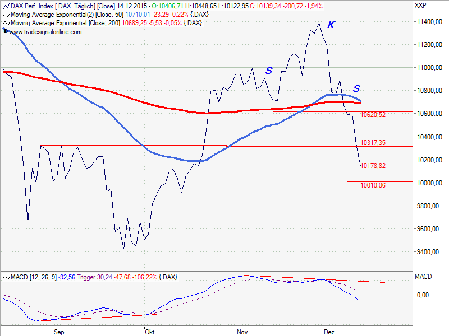Select the 10317,35 horizontal line label
Screen dimensions: 449x336
[x=373, y=143]
